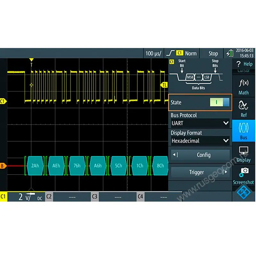256x256 pixels.
Task: Click the battery status icon
Action: tap(230, 53)
